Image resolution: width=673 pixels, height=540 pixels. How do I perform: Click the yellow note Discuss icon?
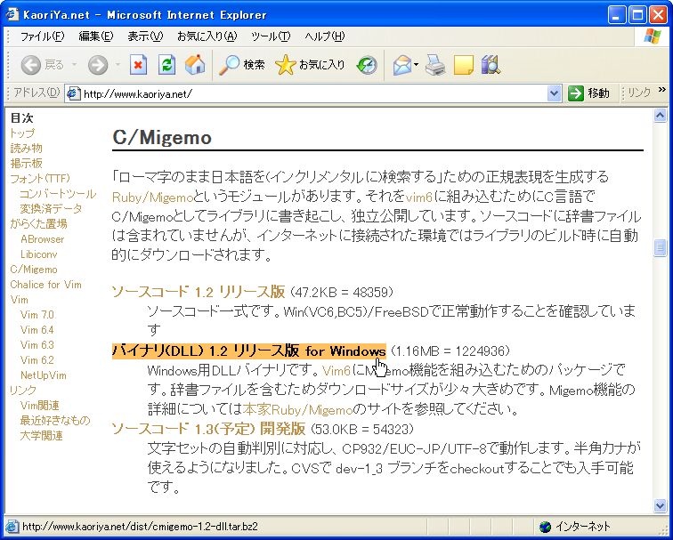click(x=464, y=65)
